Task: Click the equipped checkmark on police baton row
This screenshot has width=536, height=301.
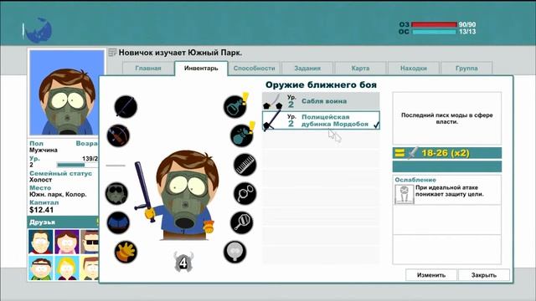Action: click(376, 125)
